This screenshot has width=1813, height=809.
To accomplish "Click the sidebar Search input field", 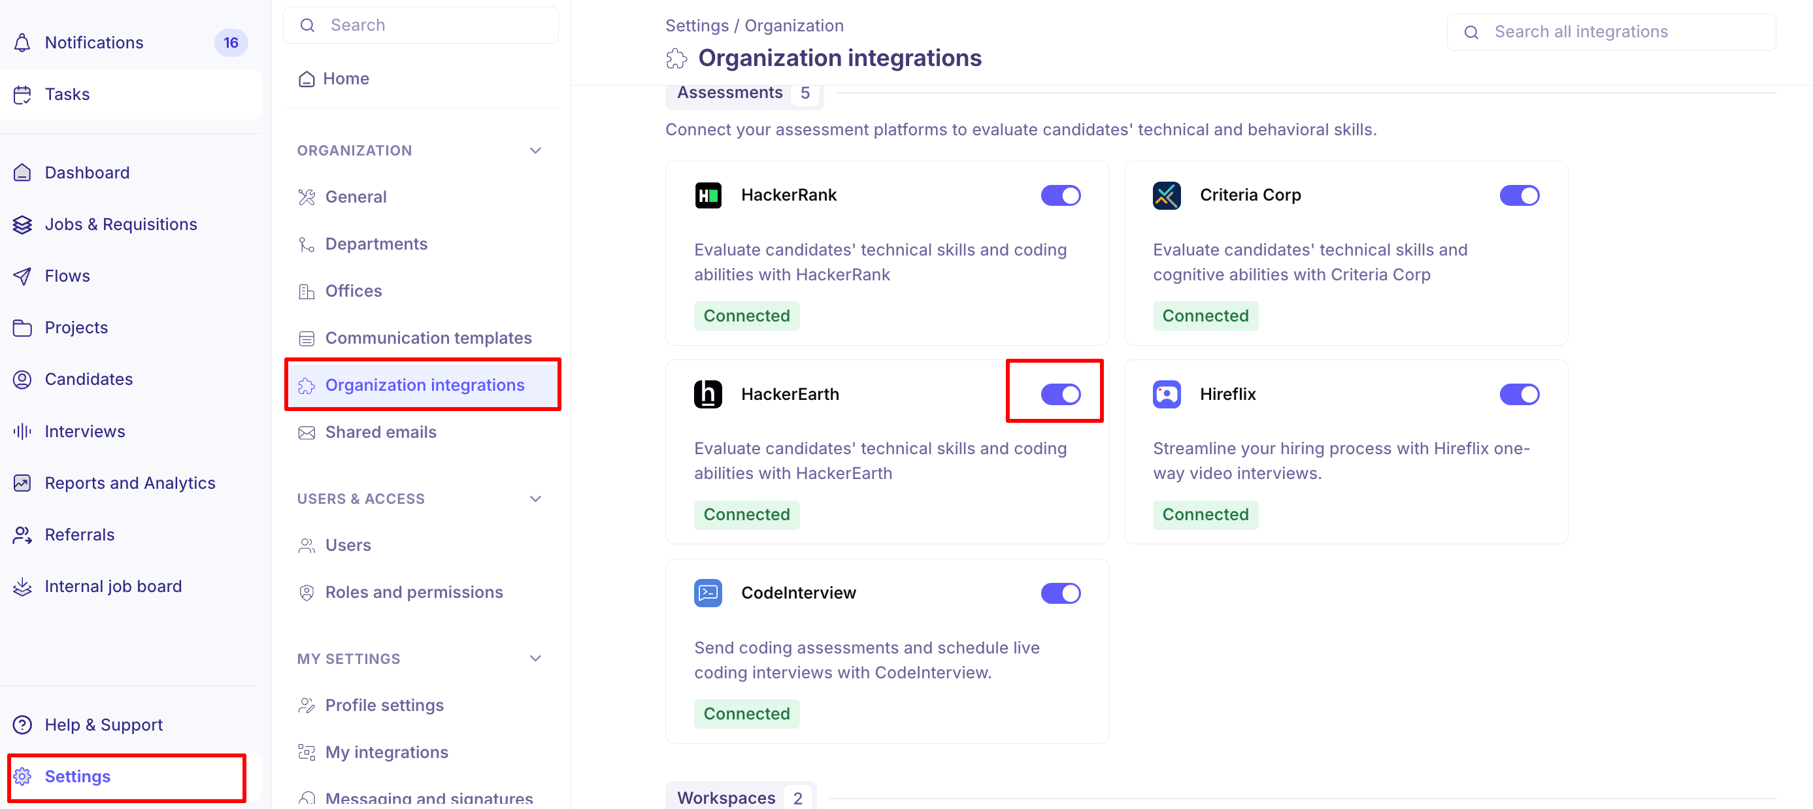I will [x=421, y=25].
